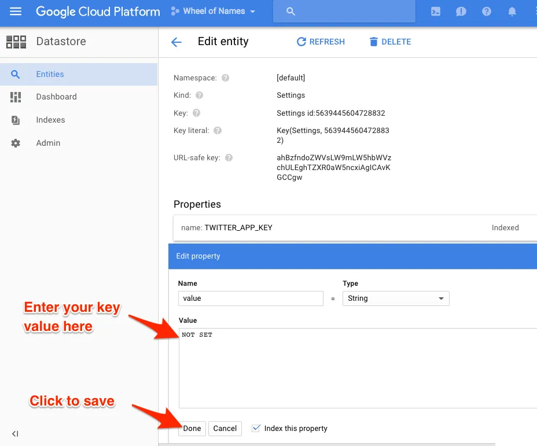
Task: Click the property Name input field
Action: tap(251, 298)
